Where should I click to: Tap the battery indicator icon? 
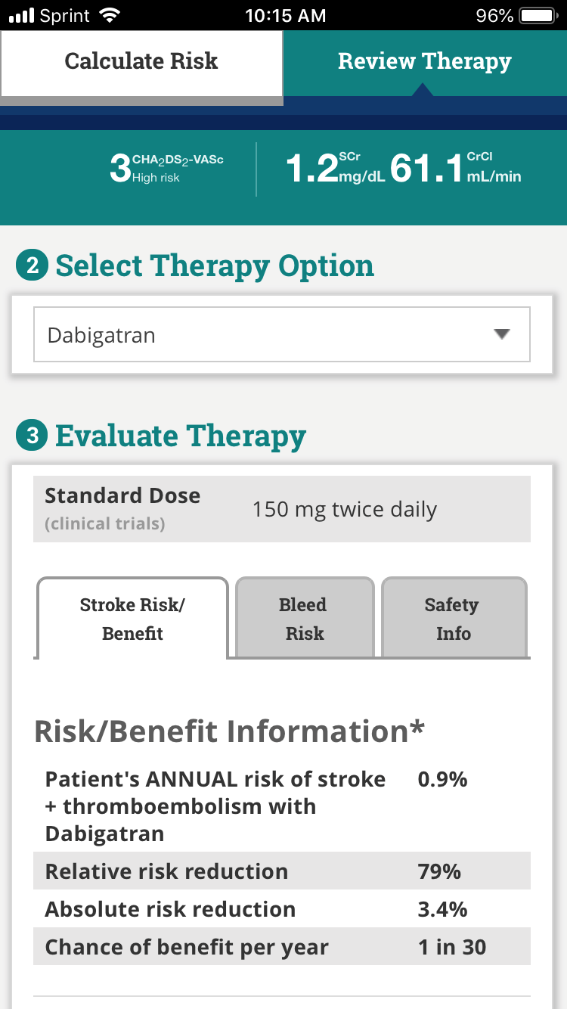[x=538, y=15]
